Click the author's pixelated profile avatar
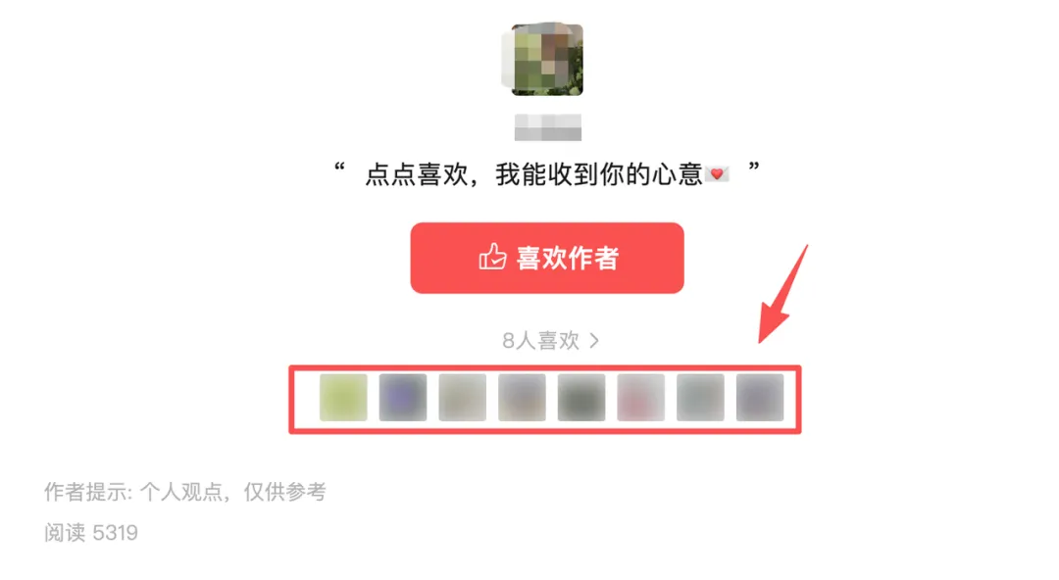Screen dimensions: 1059x580 pyautogui.click(x=546, y=60)
